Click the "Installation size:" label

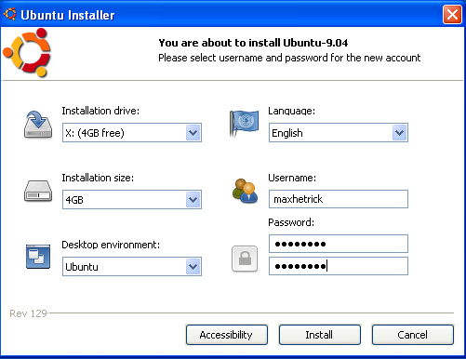pos(98,178)
